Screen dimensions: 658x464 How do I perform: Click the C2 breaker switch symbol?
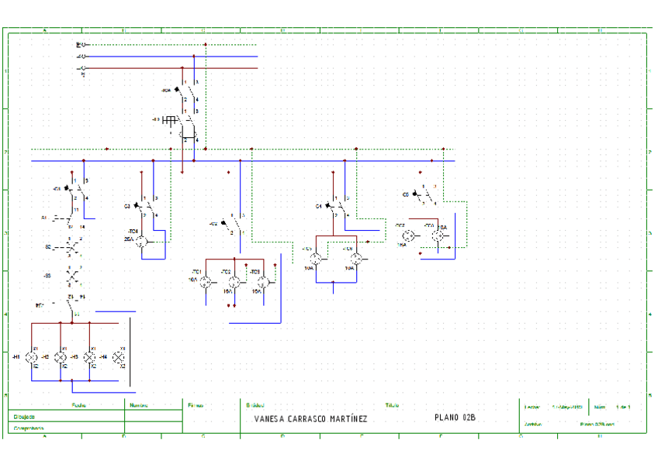click(232, 224)
